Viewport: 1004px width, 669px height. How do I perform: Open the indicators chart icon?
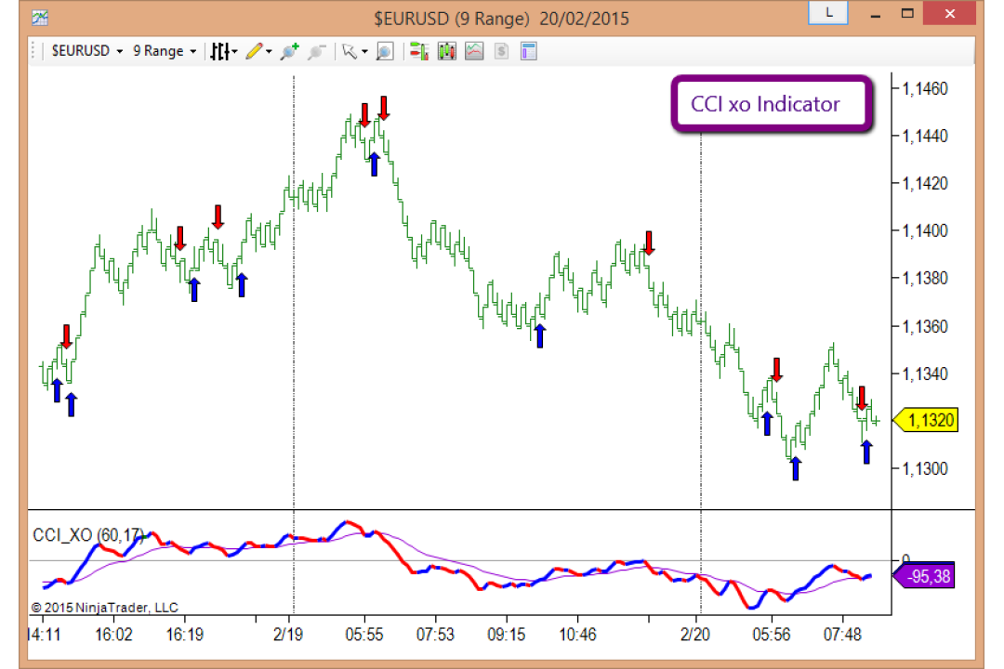pyautogui.click(x=474, y=51)
